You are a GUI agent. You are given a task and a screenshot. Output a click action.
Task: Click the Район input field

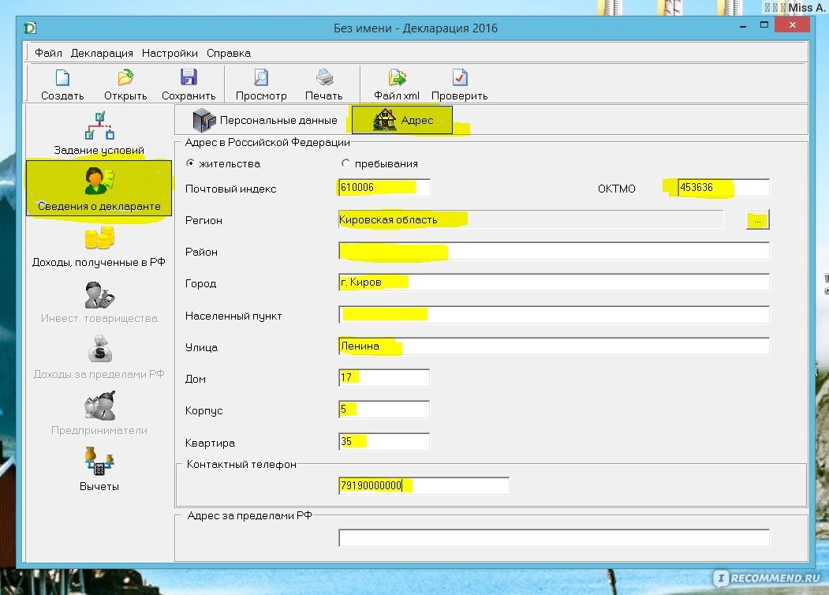[554, 251]
